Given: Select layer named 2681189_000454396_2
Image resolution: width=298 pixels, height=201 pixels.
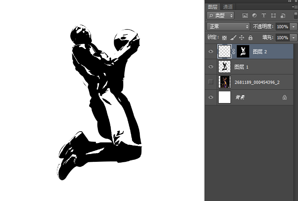Looking at the screenshot, I should pos(257,82).
